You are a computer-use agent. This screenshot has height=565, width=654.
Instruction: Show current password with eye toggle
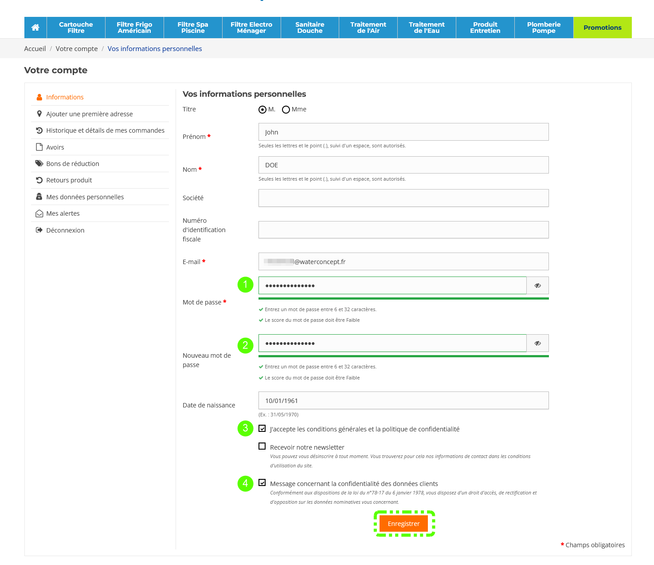pyautogui.click(x=537, y=286)
